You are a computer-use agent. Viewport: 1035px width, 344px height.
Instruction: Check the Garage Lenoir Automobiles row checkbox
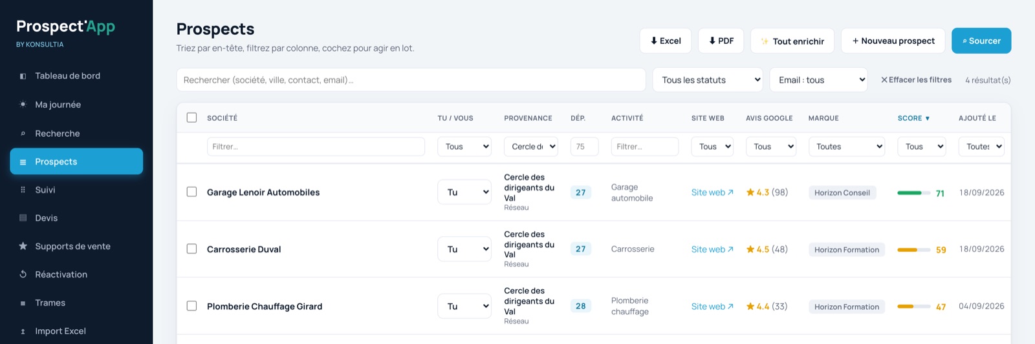pos(191,192)
